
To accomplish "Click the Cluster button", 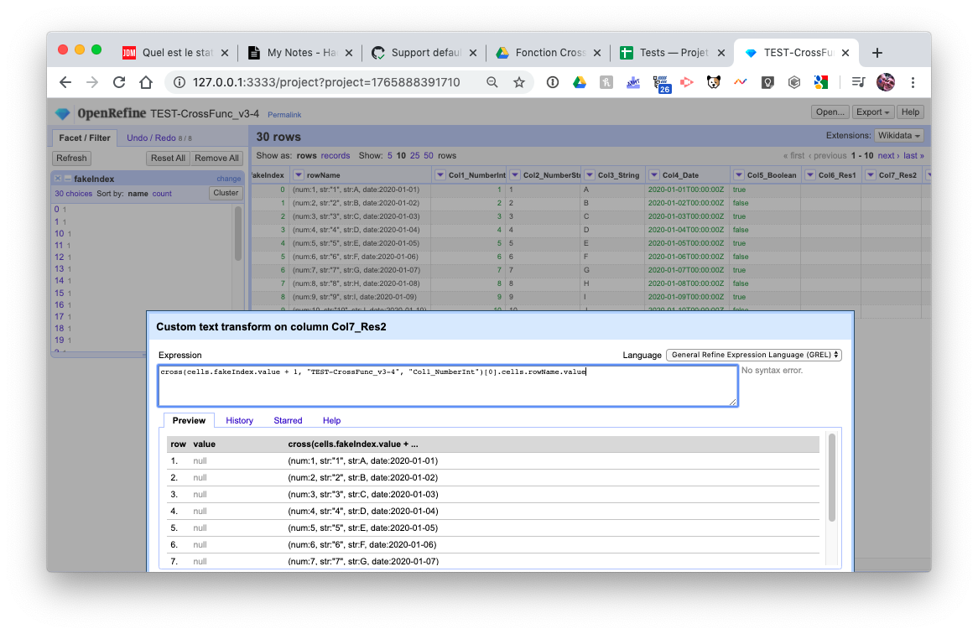I will click(x=226, y=193).
